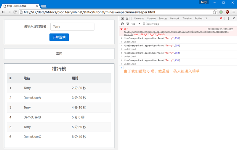Focus the name input containing Terry

click(72, 26)
